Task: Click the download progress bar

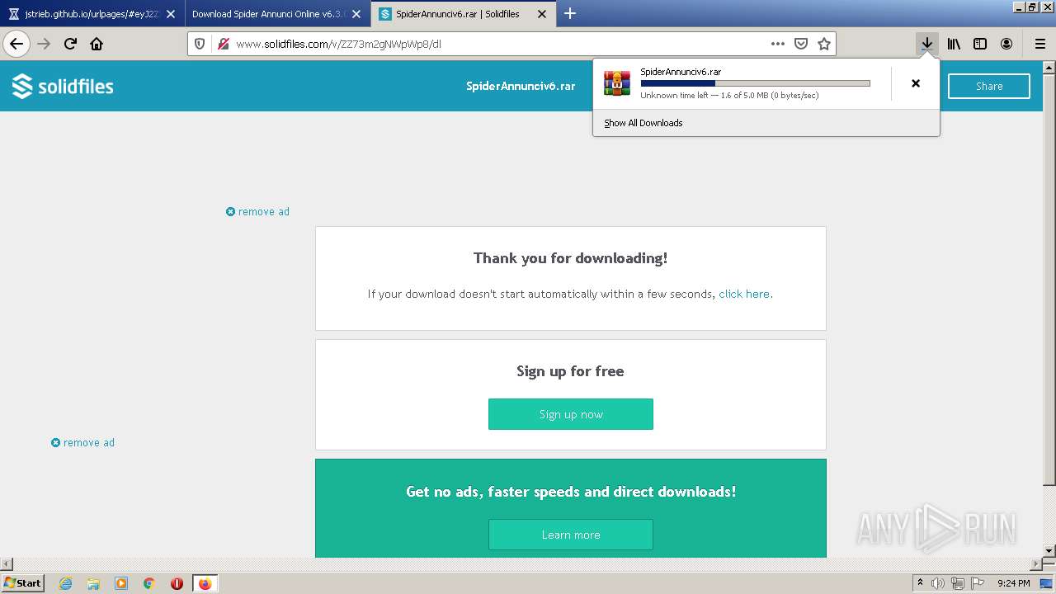Action: (756, 83)
